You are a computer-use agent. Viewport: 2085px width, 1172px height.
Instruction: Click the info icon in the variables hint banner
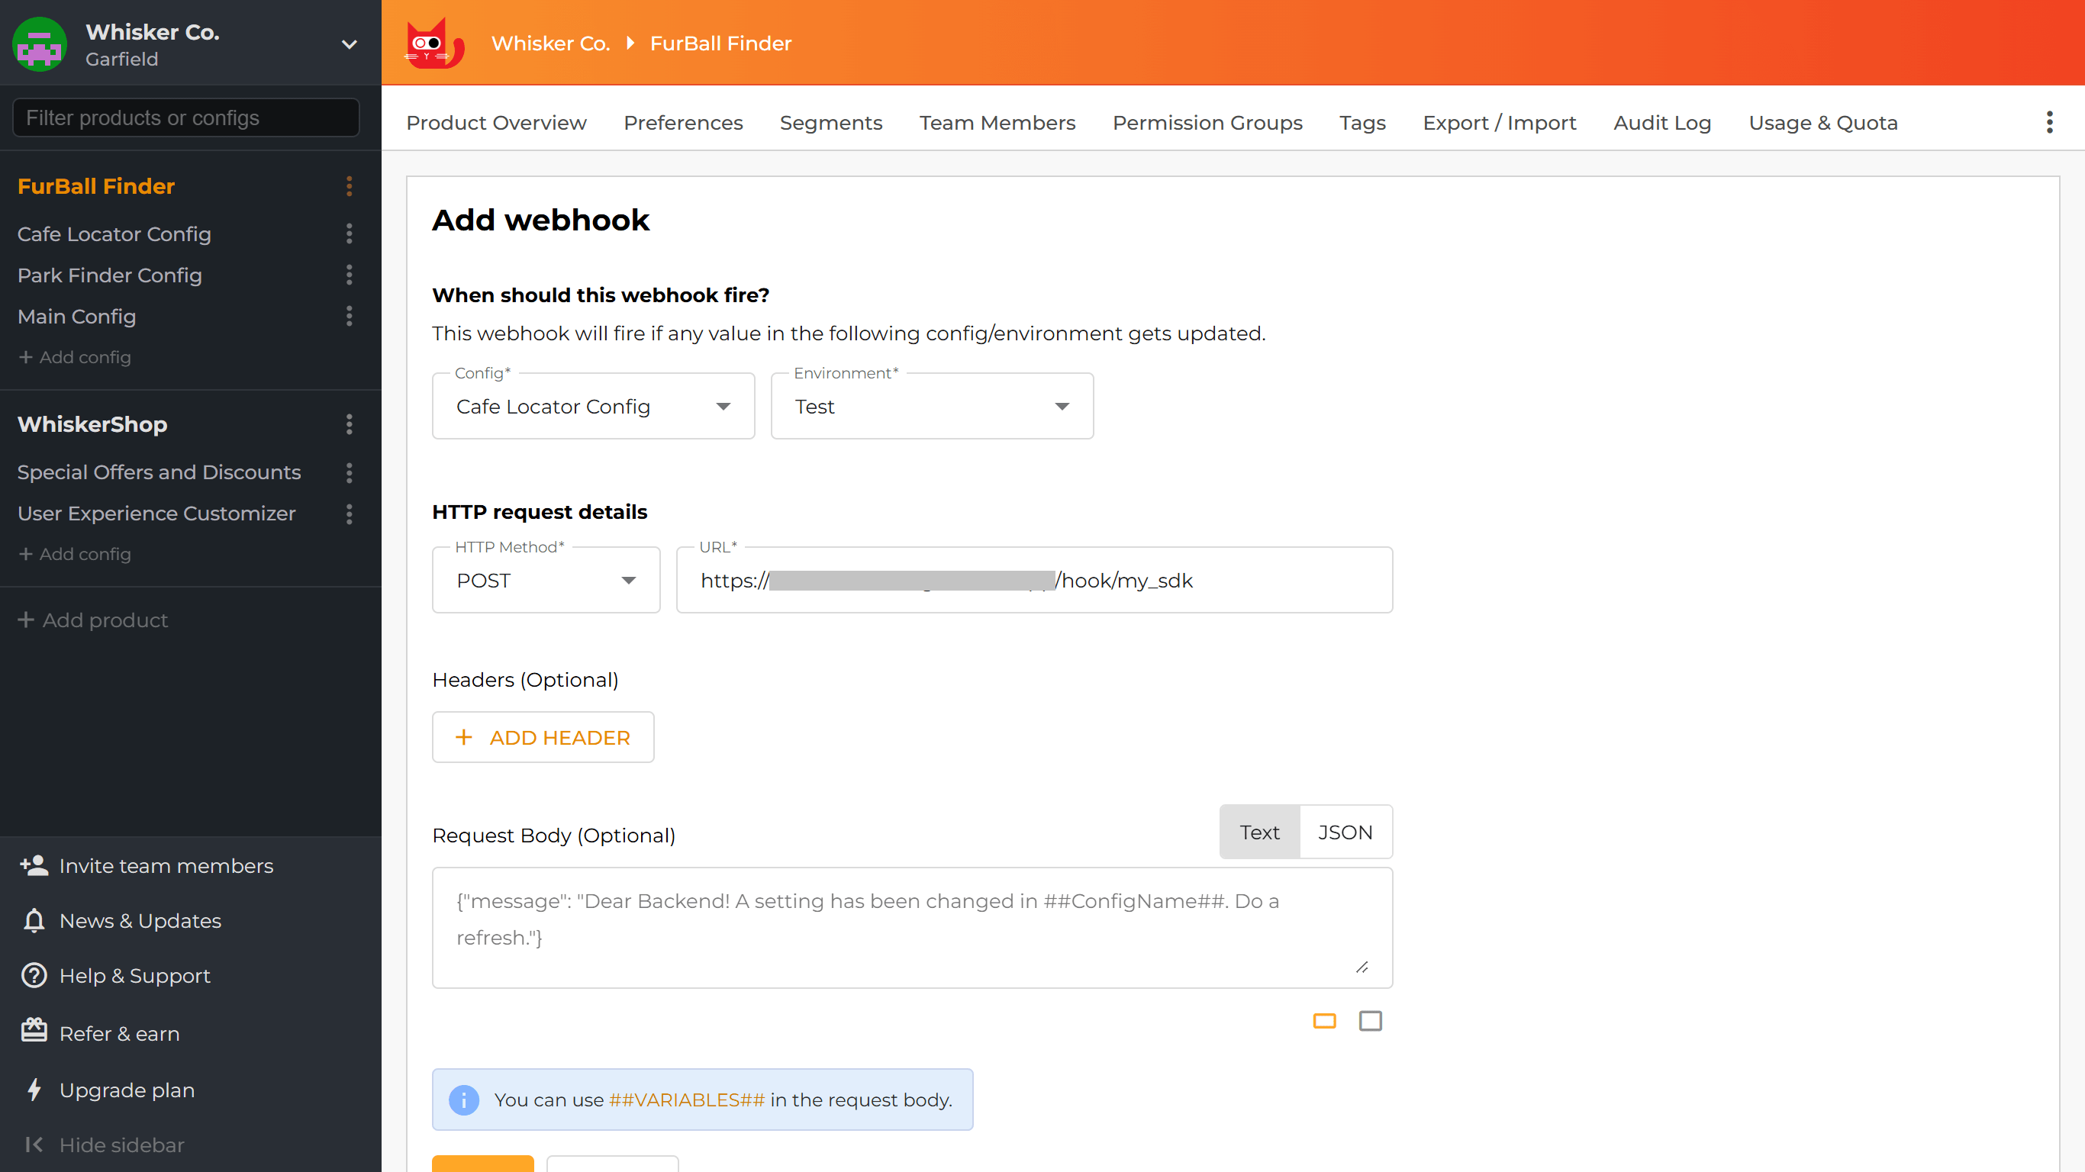tap(463, 1100)
